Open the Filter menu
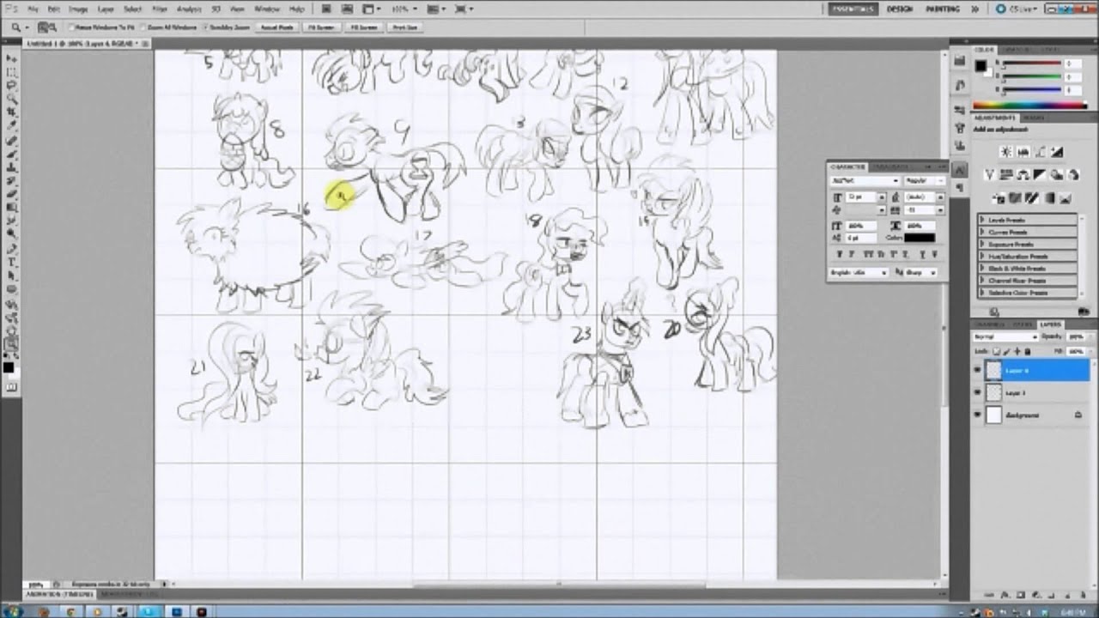Image resolution: width=1099 pixels, height=618 pixels. 160,9
